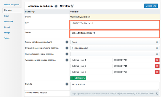This screenshot has height=97, width=161.
Task: Open help icon for CallerID
Action: point(67,84)
